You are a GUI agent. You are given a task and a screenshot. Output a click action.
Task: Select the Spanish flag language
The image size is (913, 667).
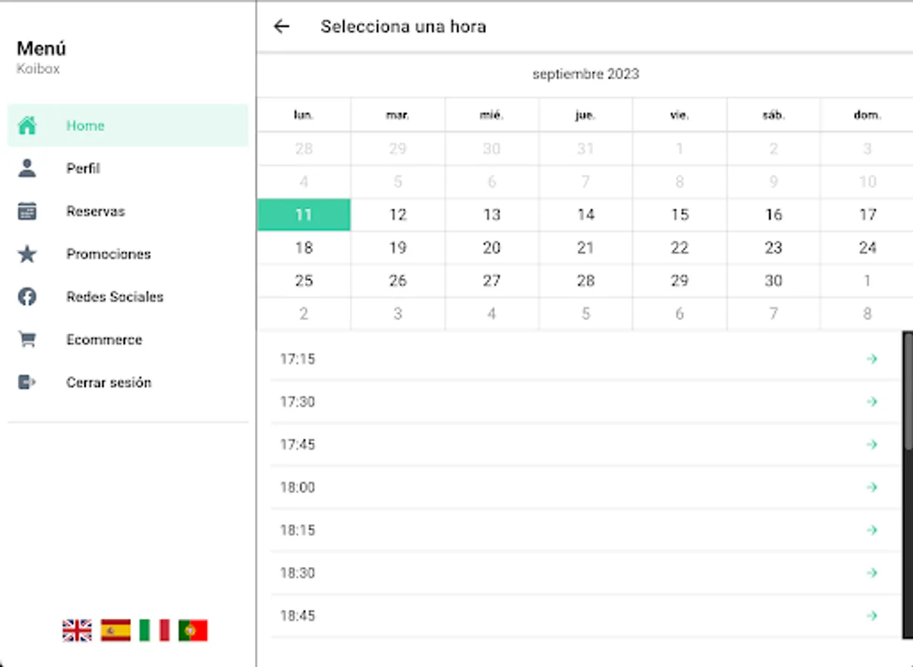coord(116,631)
